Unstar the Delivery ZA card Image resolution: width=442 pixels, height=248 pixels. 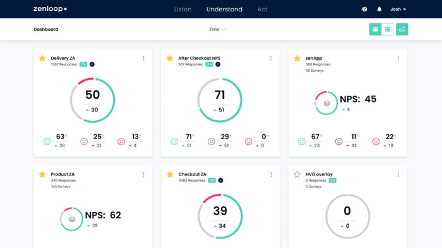click(42, 59)
